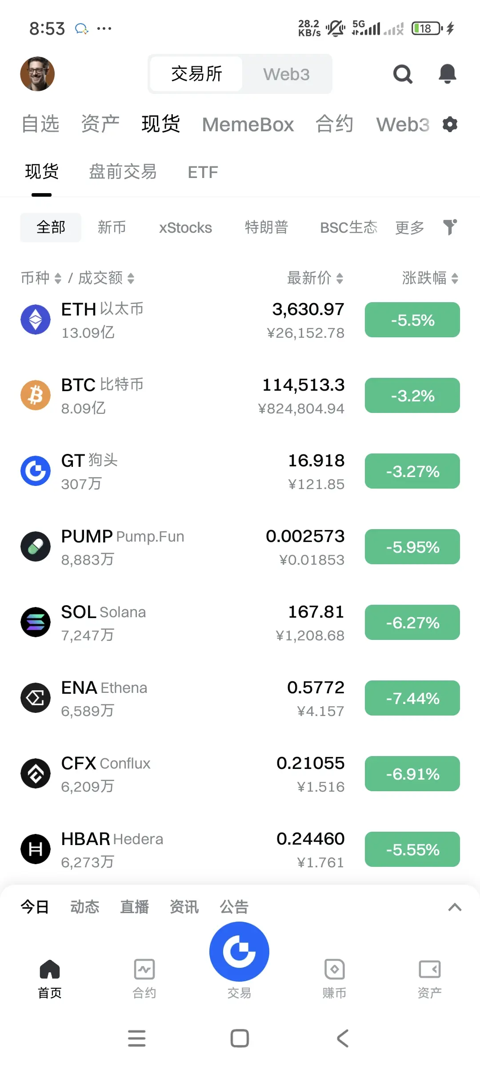Open 更多 categories
Image resolution: width=480 pixels, height=1068 pixels.
tap(410, 227)
